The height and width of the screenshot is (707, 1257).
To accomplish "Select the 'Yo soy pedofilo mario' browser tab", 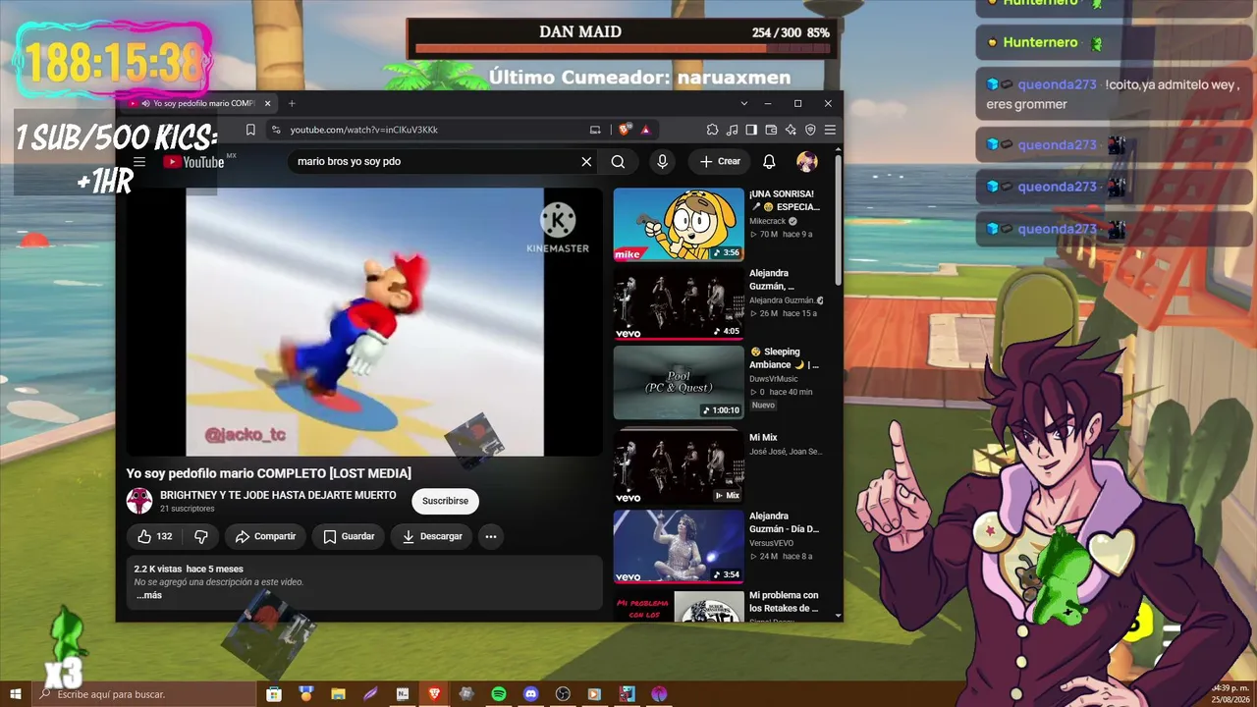I will [x=197, y=103].
